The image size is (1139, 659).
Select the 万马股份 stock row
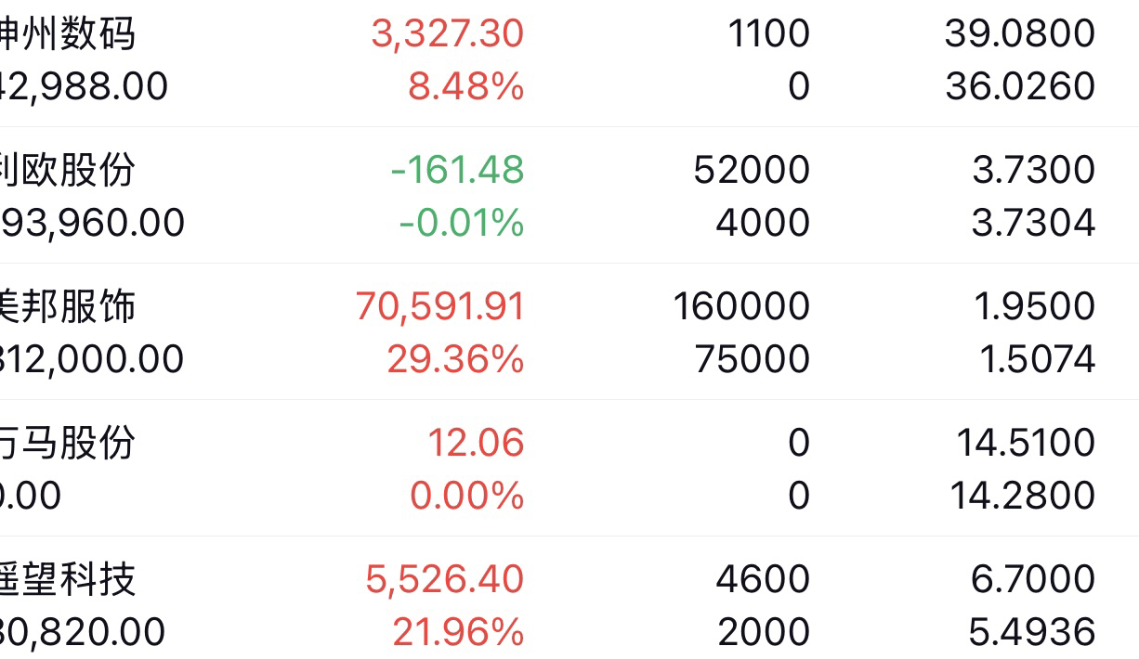[x=569, y=468]
